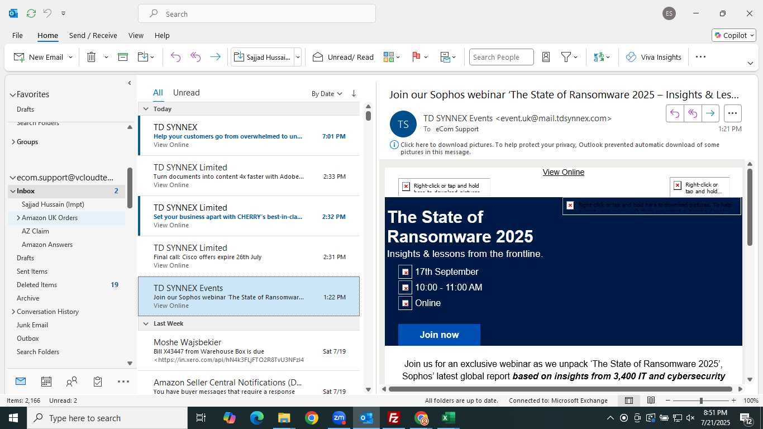Screen dimensions: 763x429
Task: Open the Address Book icon
Action: click(546, 57)
